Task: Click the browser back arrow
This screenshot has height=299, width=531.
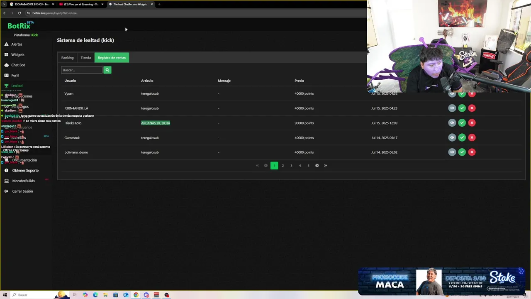Action: [x=4, y=13]
